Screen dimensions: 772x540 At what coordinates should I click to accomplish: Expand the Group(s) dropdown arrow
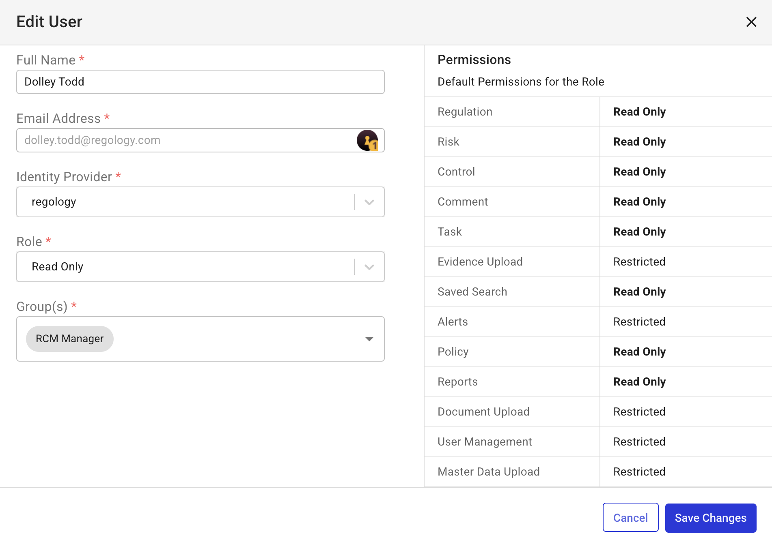(369, 339)
